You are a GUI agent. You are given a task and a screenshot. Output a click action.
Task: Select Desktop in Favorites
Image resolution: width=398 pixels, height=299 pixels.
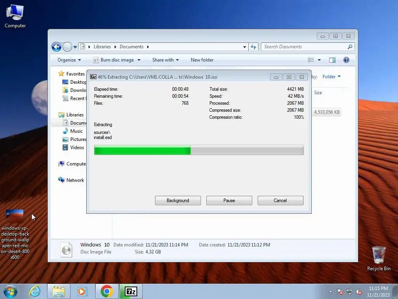tap(74, 82)
